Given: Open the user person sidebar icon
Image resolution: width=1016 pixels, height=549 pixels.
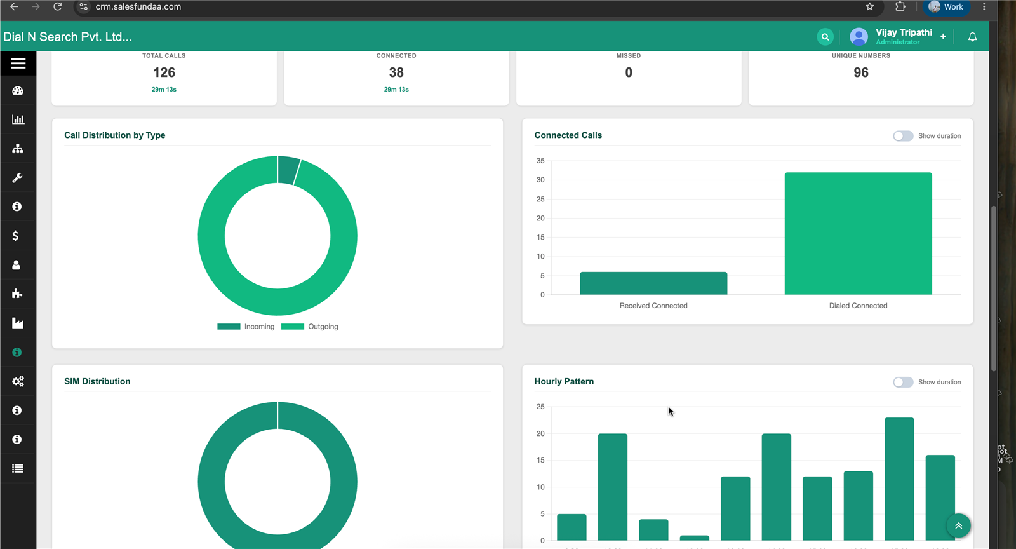Looking at the screenshot, I should tap(17, 265).
